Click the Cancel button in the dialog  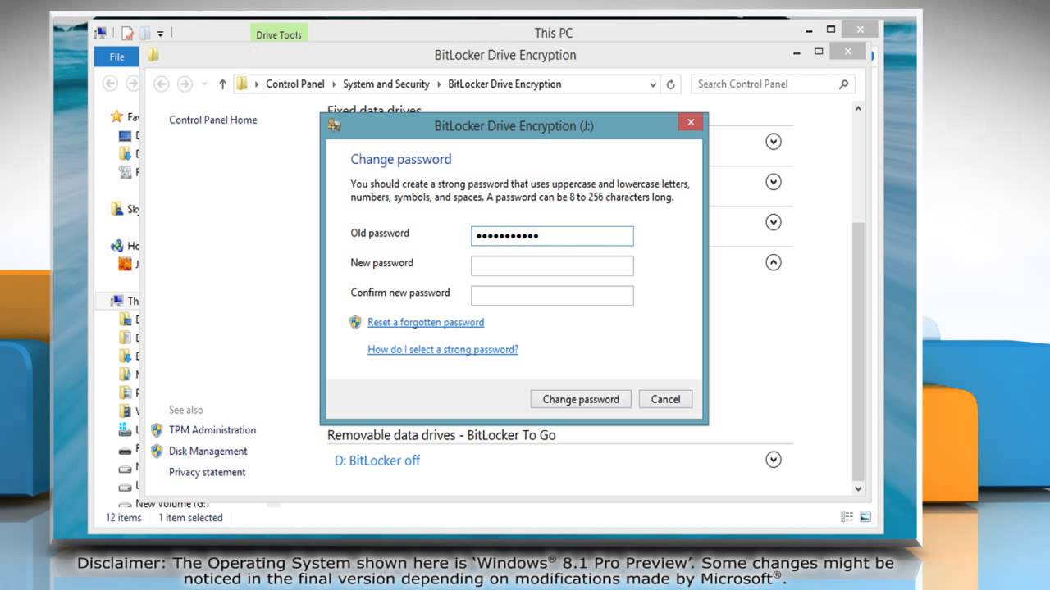coord(665,399)
